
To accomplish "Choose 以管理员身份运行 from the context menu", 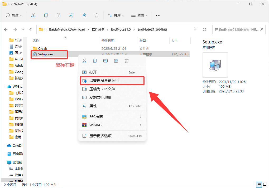I will pyautogui.click(x=112, y=81).
